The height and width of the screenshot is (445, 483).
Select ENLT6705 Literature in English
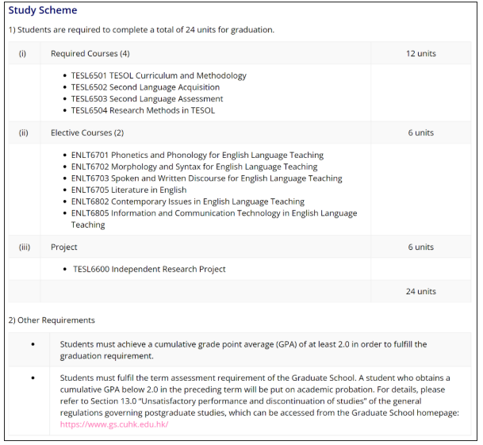click(128, 190)
